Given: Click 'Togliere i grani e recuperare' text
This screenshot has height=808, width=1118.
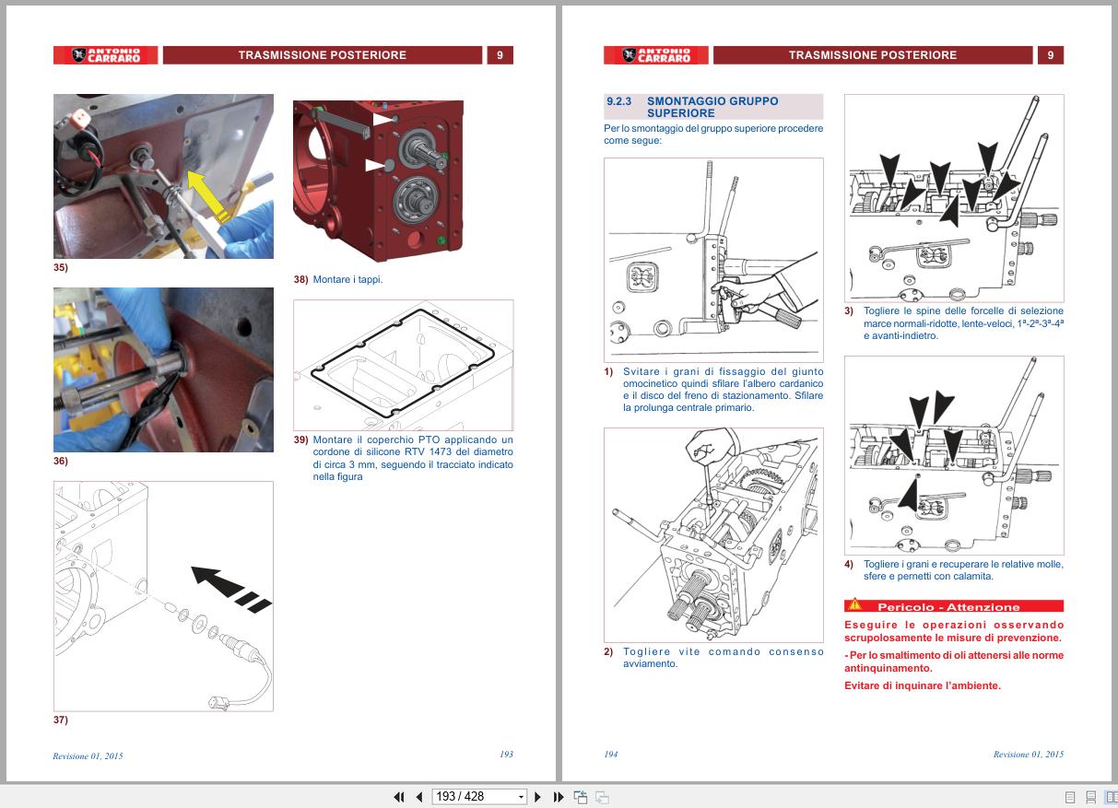Looking at the screenshot, I should (963, 570).
